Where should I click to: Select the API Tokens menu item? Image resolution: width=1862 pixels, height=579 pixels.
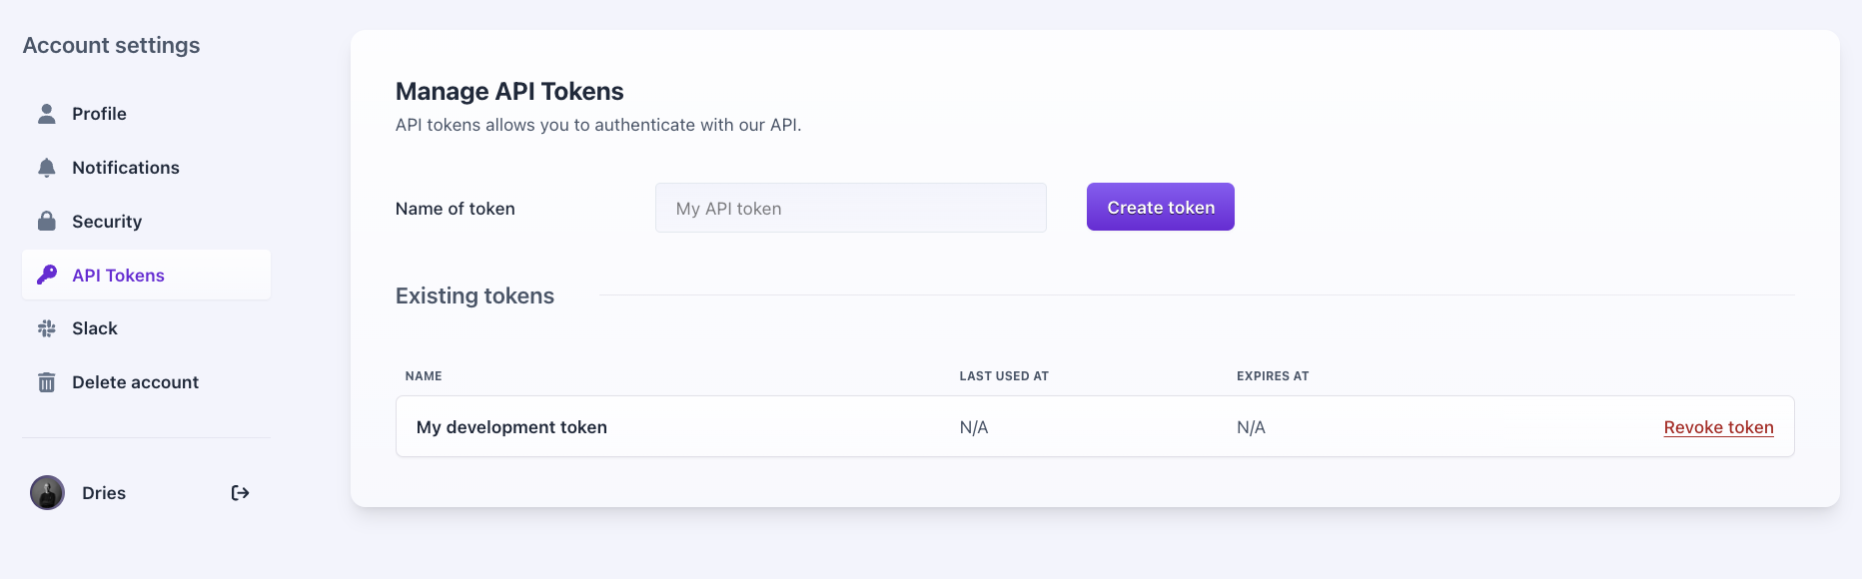coord(118,276)
